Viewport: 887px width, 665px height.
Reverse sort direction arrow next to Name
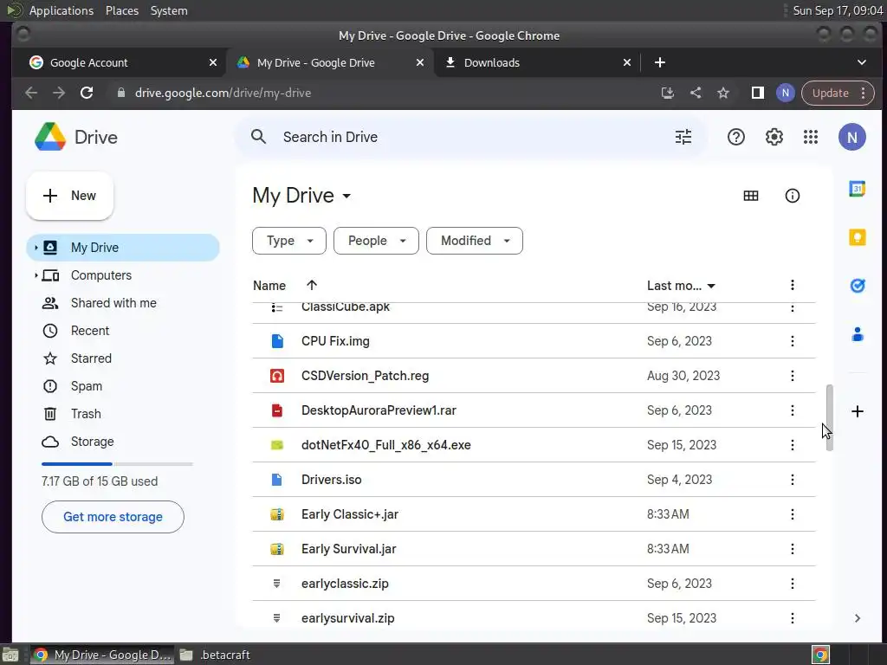click(312, 285)
